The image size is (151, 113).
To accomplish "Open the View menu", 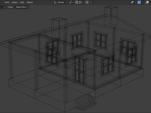I will [x=7, y=2].
